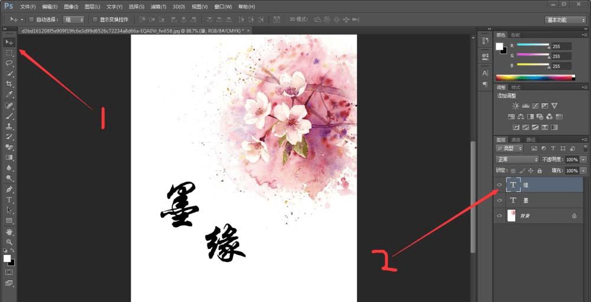Enable the 显示变换控件 checkbox
This screenshot has width=591, height=302.
[x=95, y=19]
